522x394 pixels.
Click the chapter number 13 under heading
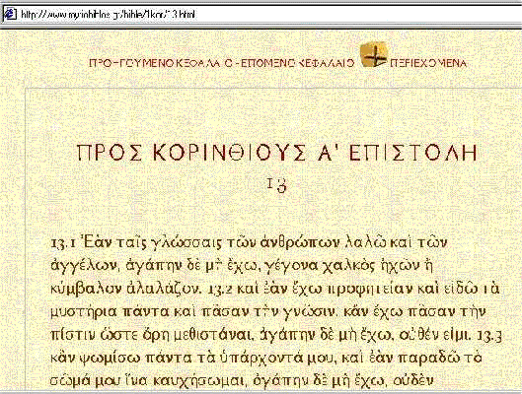pos(277,184)
